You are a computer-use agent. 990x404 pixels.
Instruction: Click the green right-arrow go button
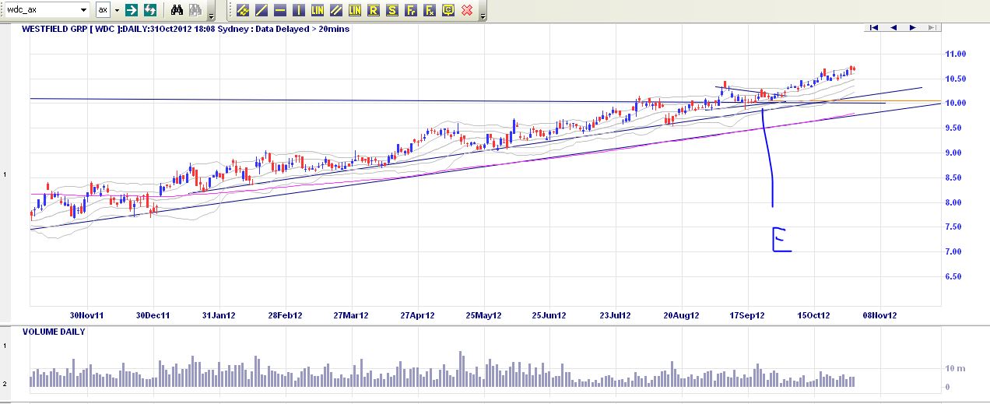(x=132, y=10)
